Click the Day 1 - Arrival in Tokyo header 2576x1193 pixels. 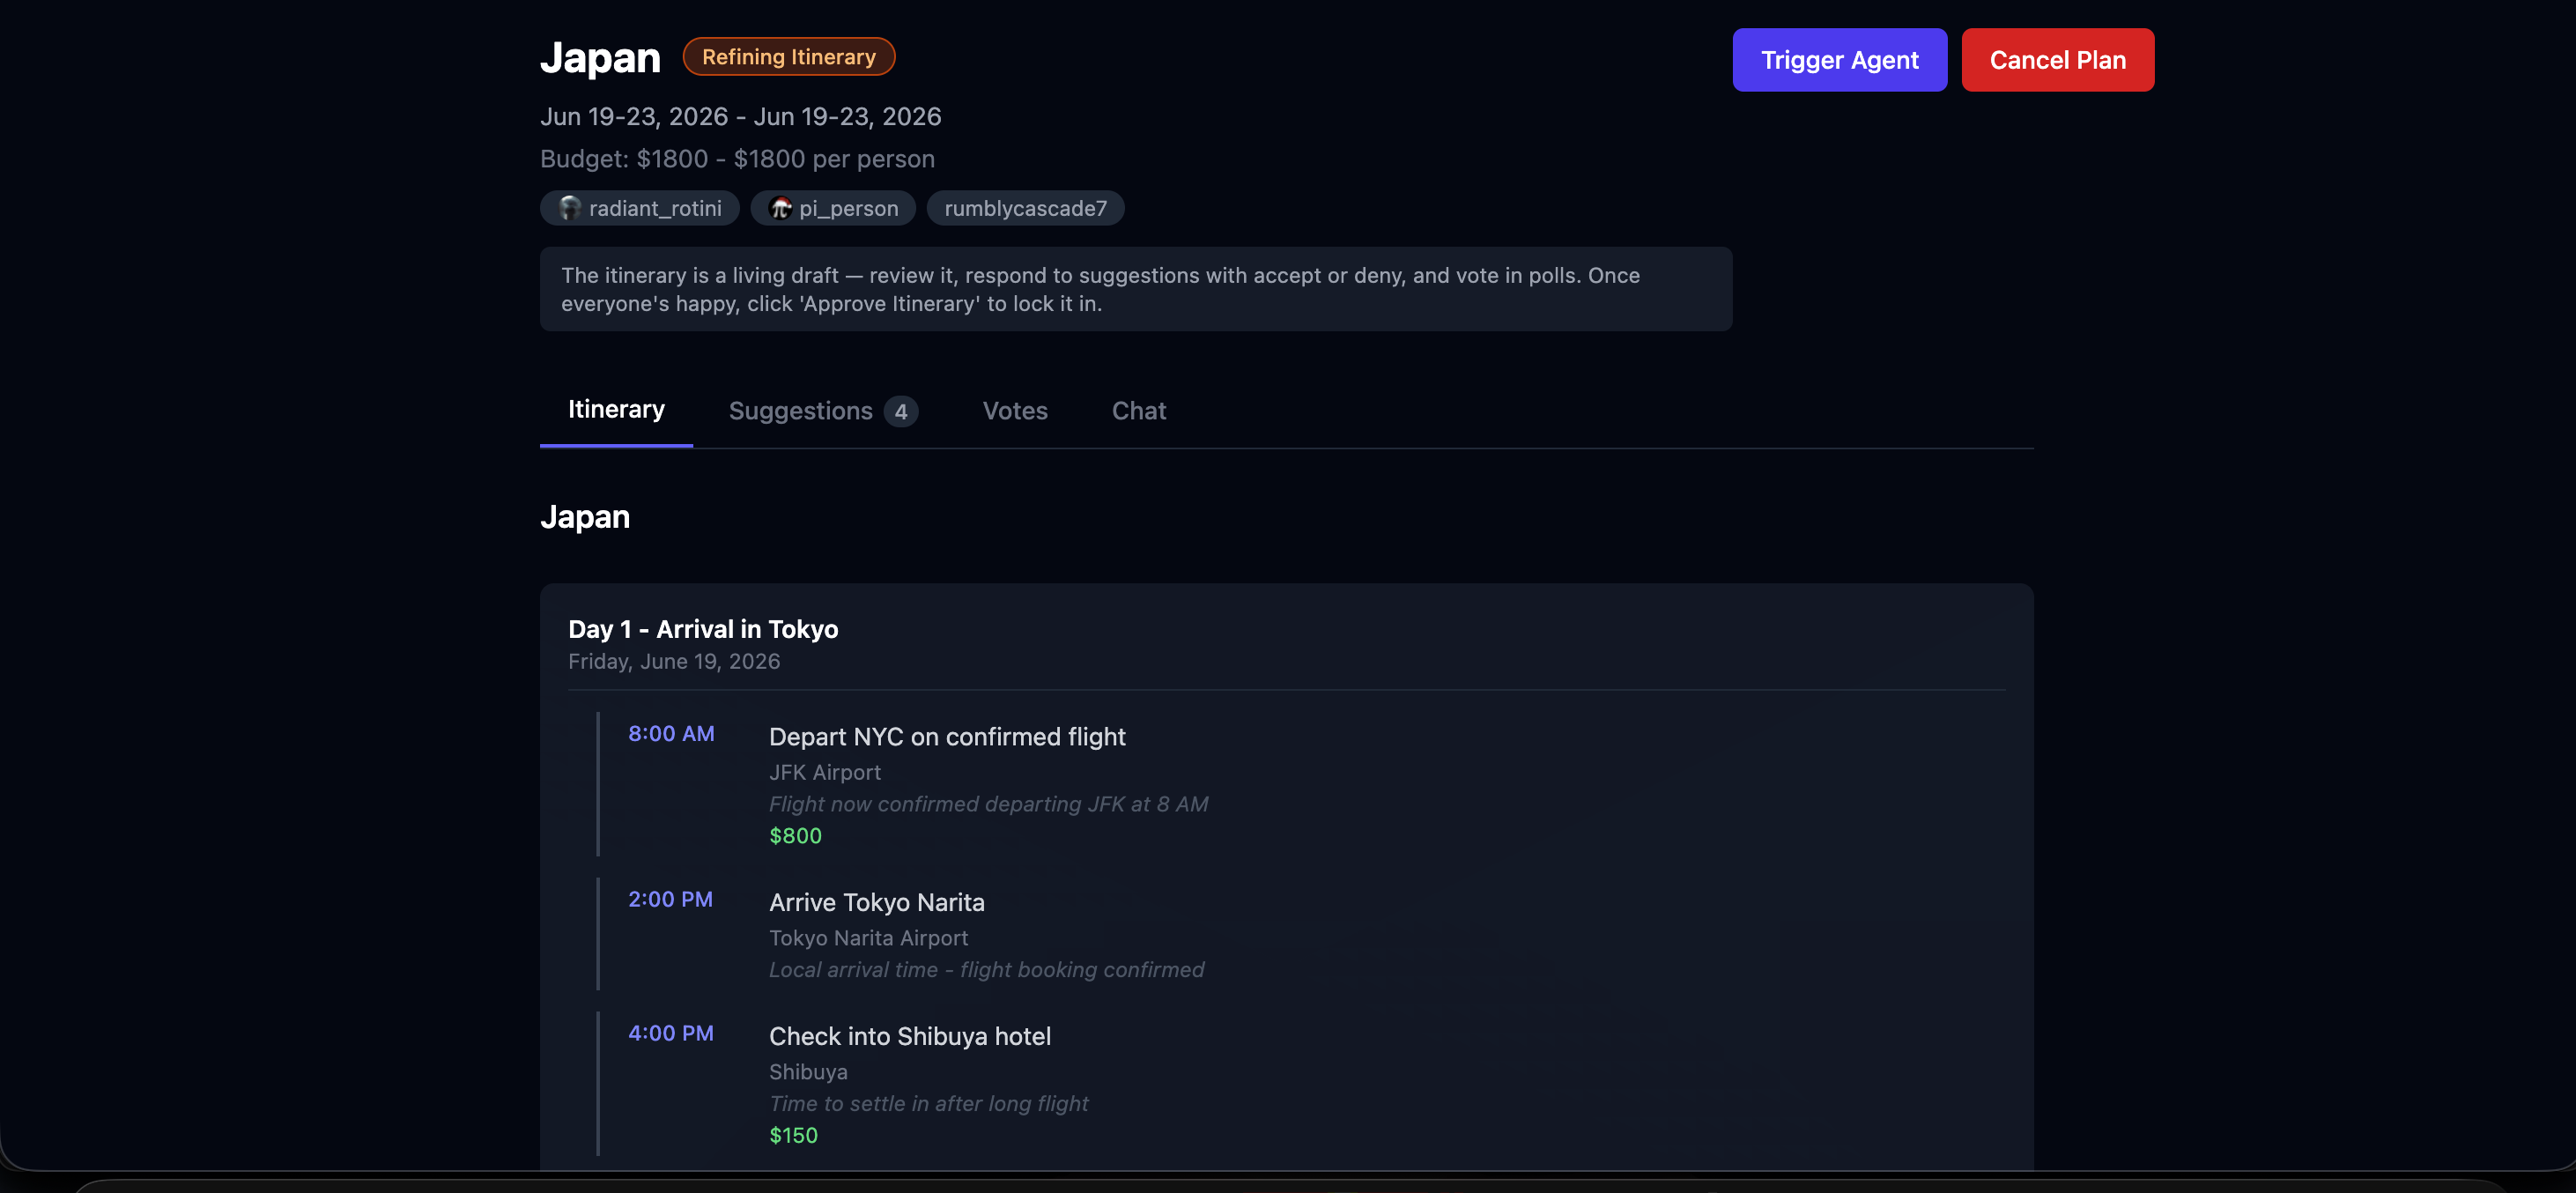click(x=702, y=629)
